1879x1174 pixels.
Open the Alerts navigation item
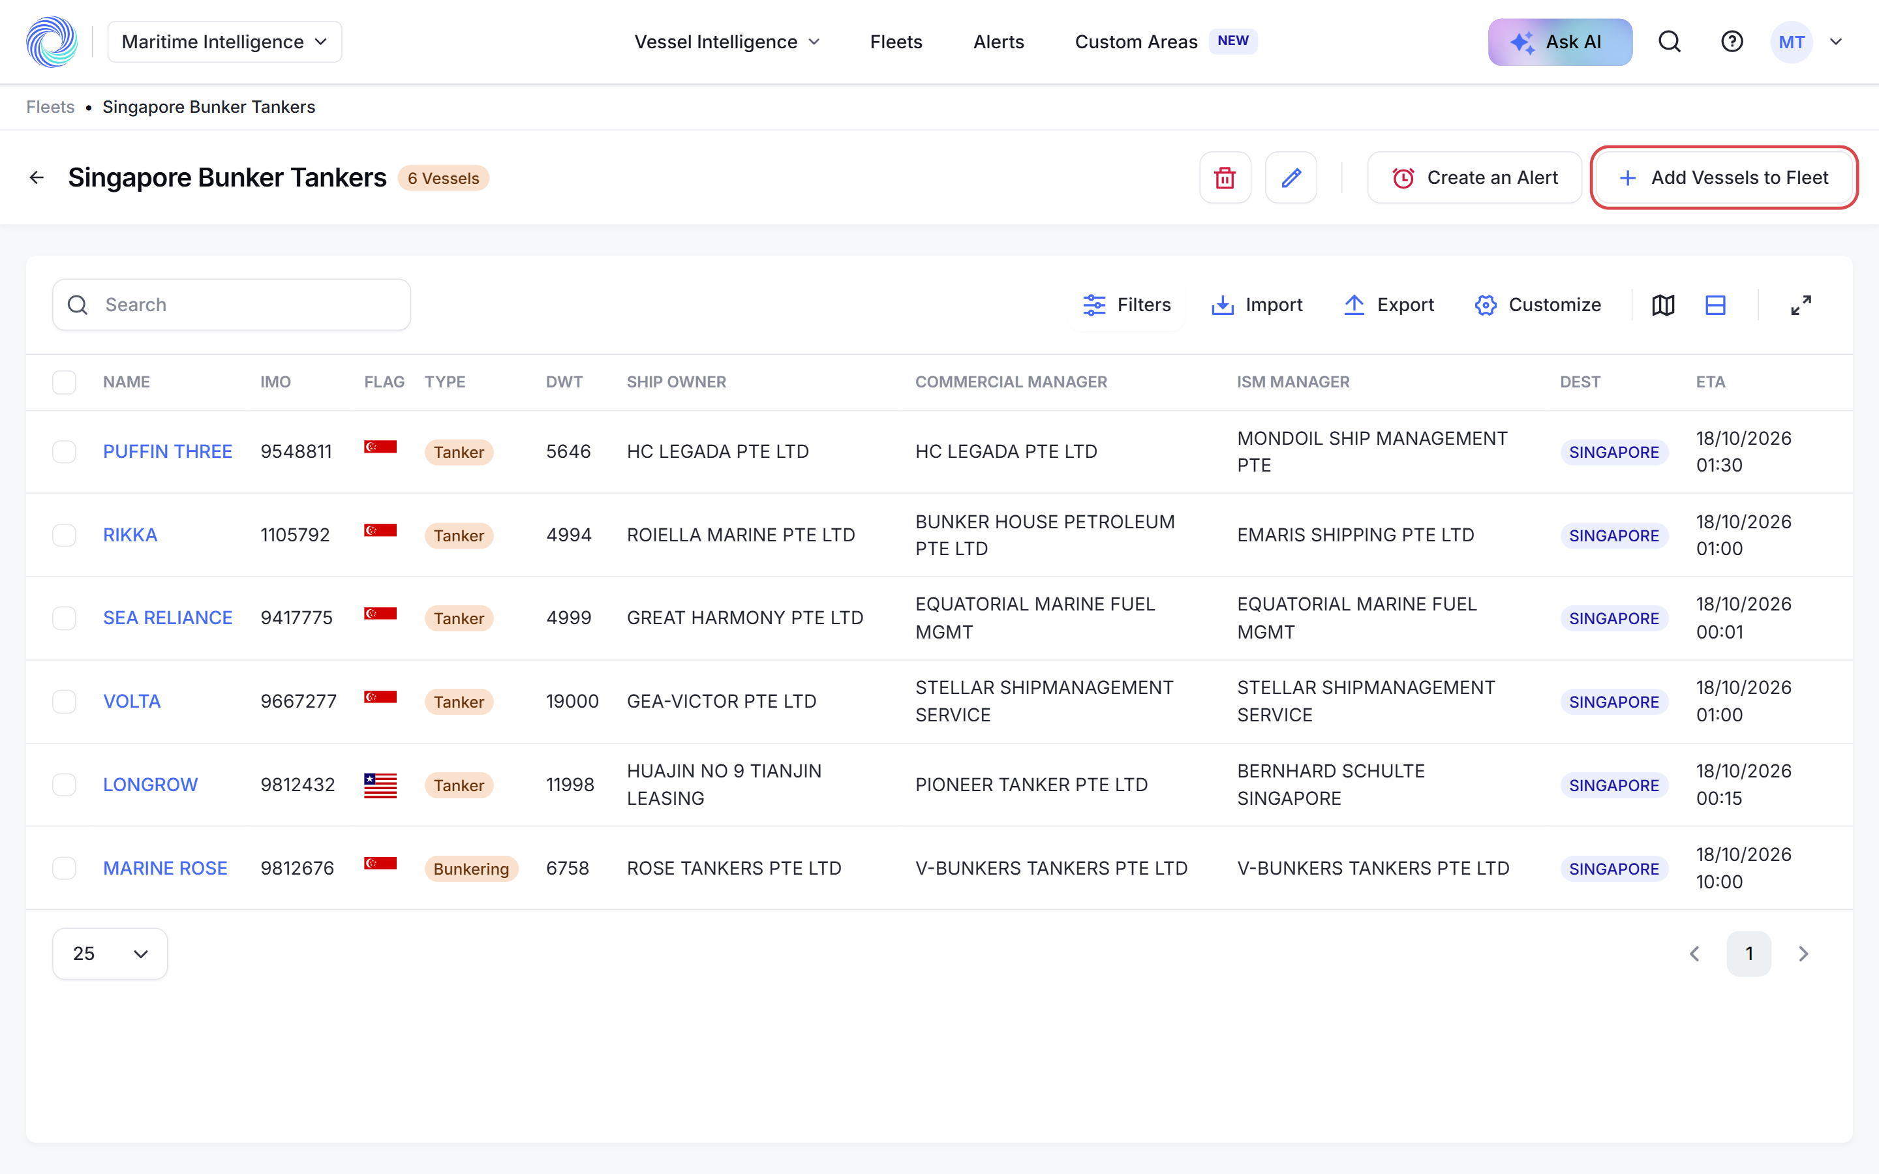[998, 42]
